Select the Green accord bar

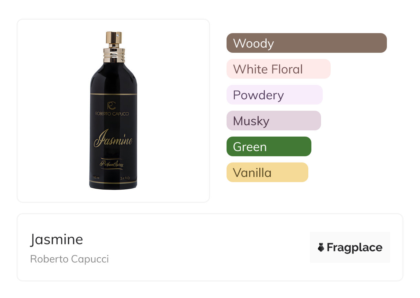pos(269,147)
